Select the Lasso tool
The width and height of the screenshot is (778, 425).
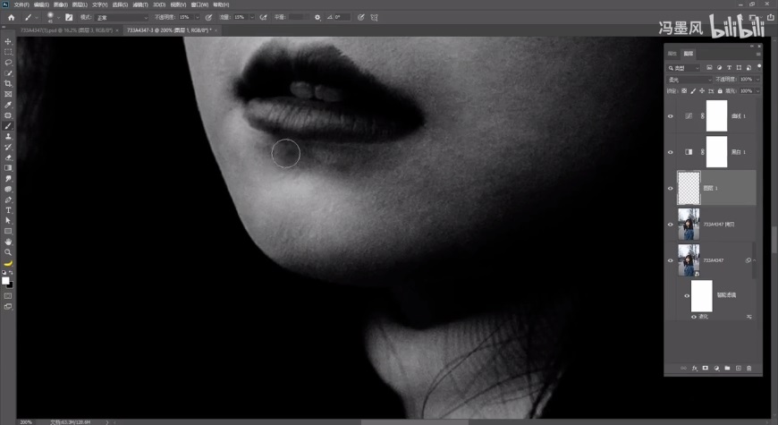8,63
